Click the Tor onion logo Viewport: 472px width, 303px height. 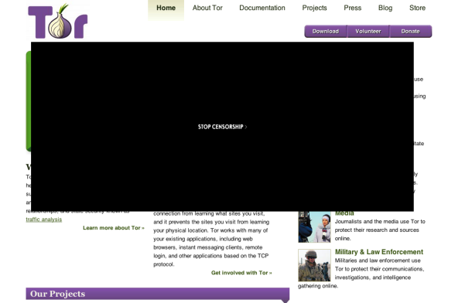pos(57,22)
